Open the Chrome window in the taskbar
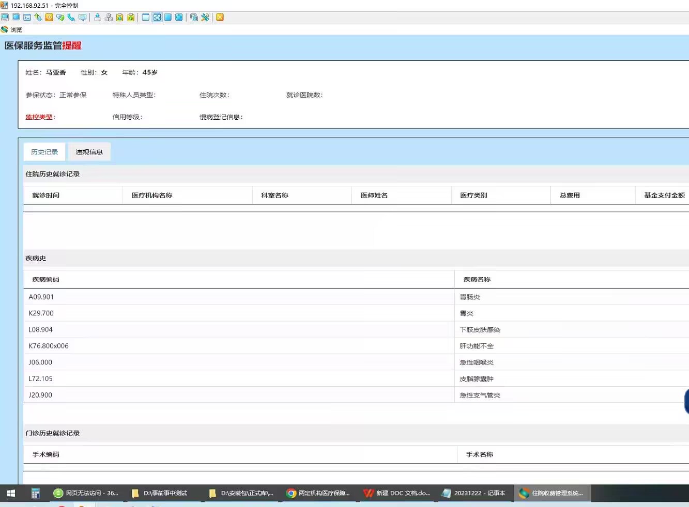Screen dimensions: 689x507 318,493
